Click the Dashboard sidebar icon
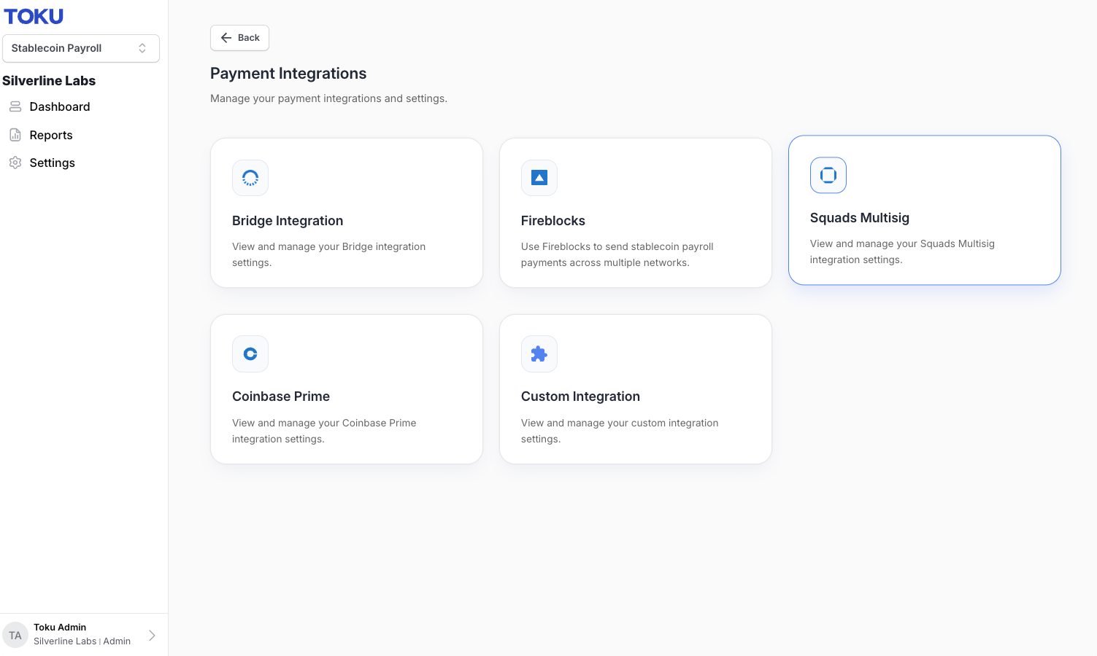 15,106
